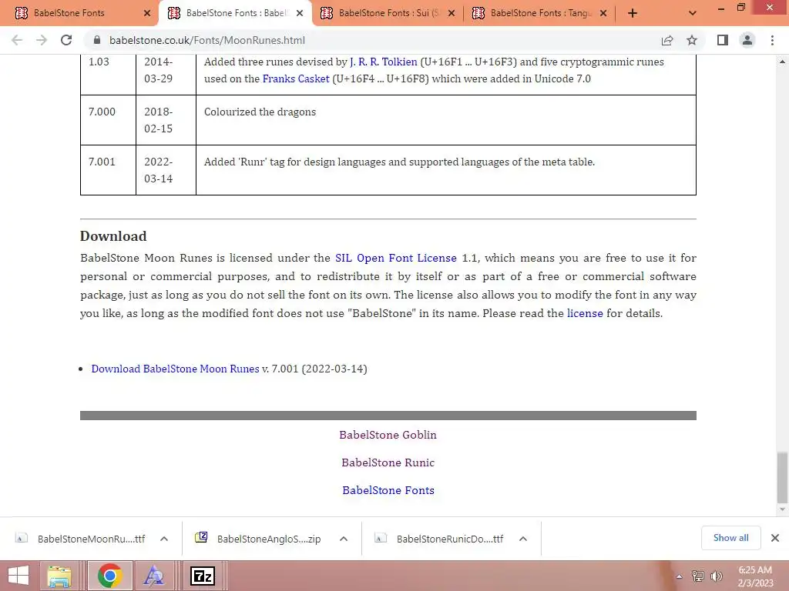
Task: Go to BabelStone Goblin page
Action: 388,435
